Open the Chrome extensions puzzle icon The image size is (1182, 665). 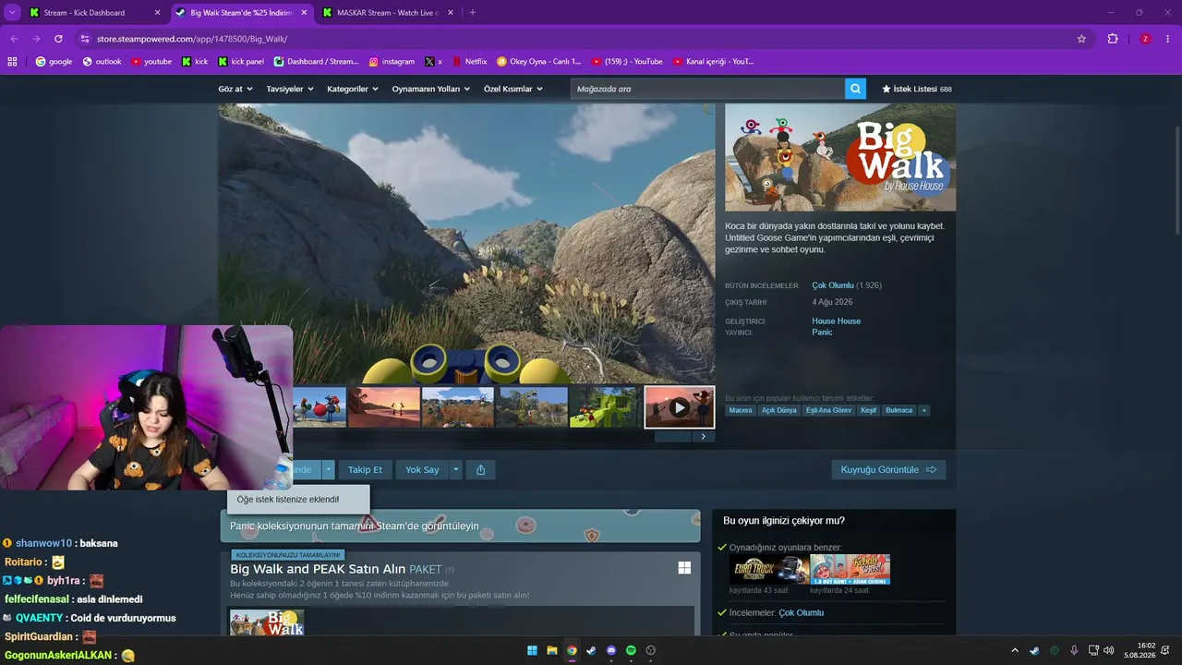click(1113, 39)
